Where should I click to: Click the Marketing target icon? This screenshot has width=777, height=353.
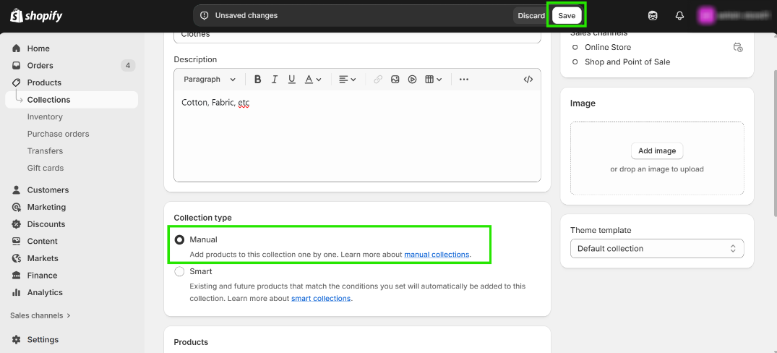coord(17,207)
